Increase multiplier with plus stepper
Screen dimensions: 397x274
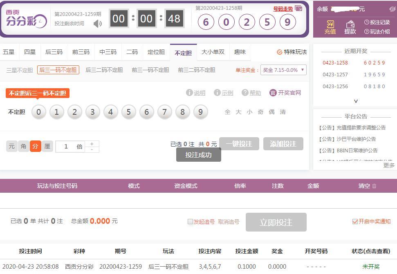[92, 144]
